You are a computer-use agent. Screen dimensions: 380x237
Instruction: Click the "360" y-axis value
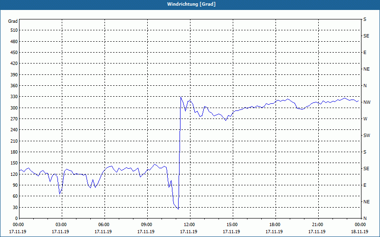(x=14, y=86)
